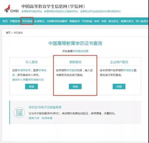This screenshot has height=143, width=149.
Task: Open 港澳台招生 navigation item
Action: click(127, 21)
